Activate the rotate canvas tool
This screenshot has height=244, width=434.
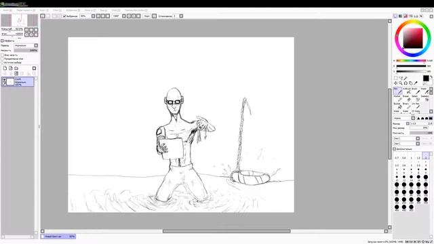pyautogui.click(x=406, y=83)
